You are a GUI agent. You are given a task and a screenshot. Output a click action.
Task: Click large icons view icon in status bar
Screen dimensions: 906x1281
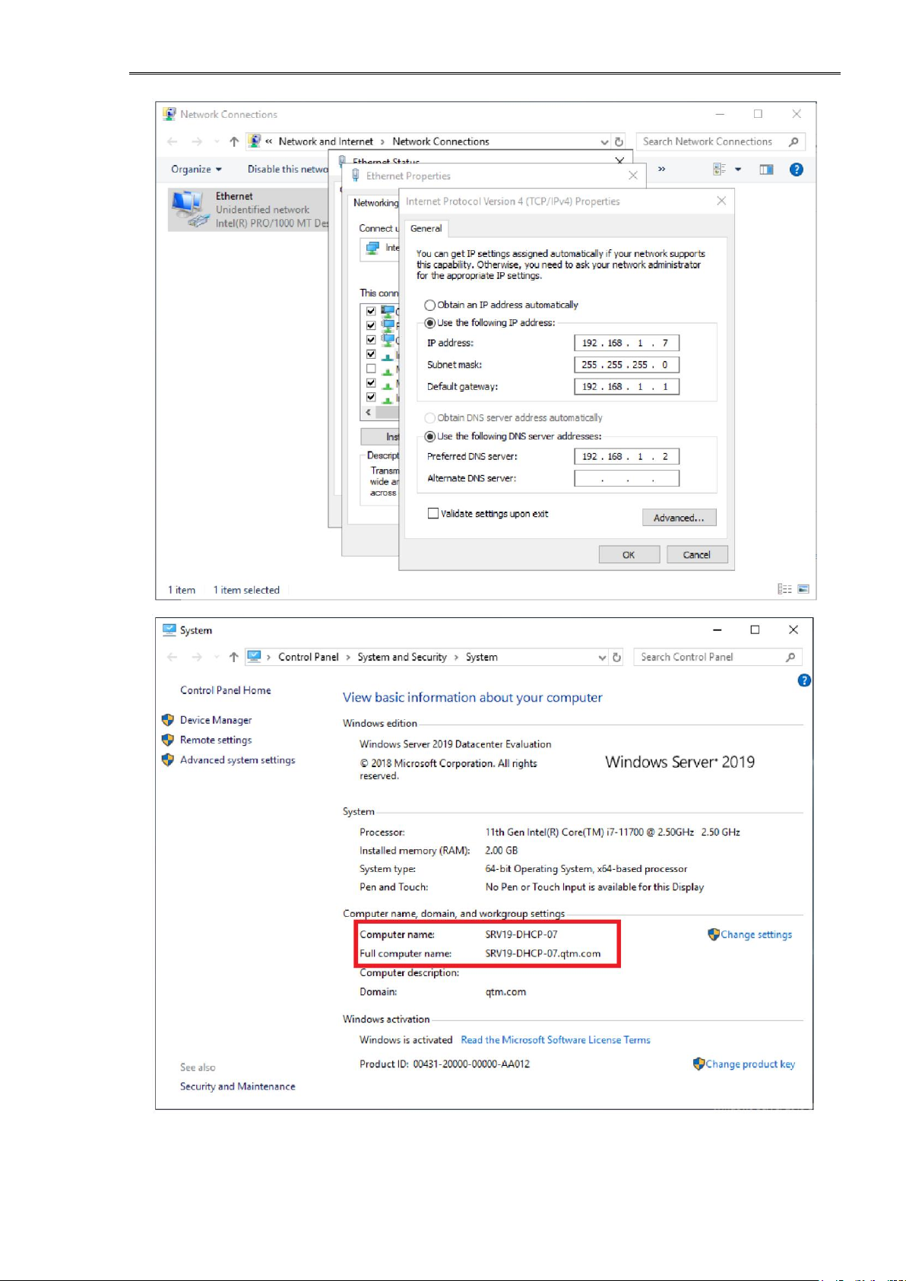(x=803, y=589)
